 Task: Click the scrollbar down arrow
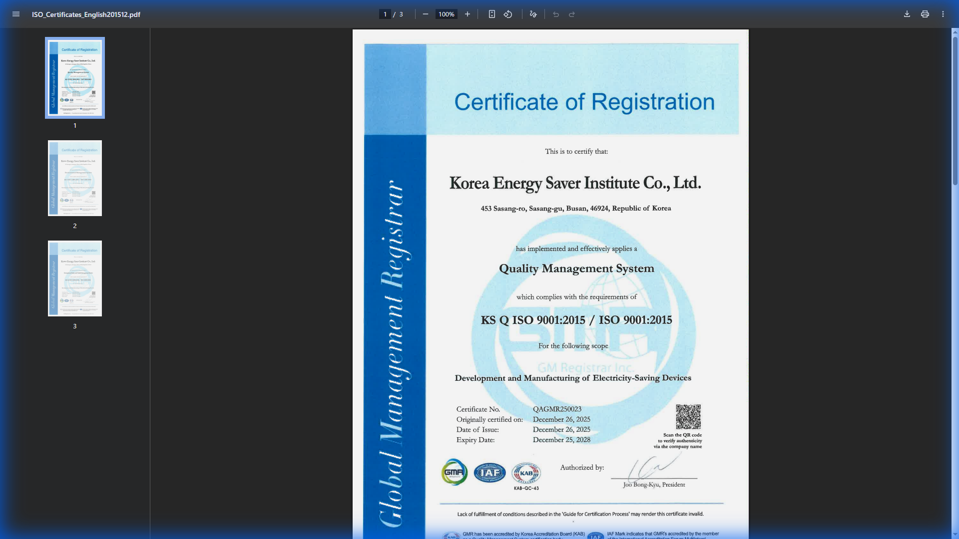(955, 535)
